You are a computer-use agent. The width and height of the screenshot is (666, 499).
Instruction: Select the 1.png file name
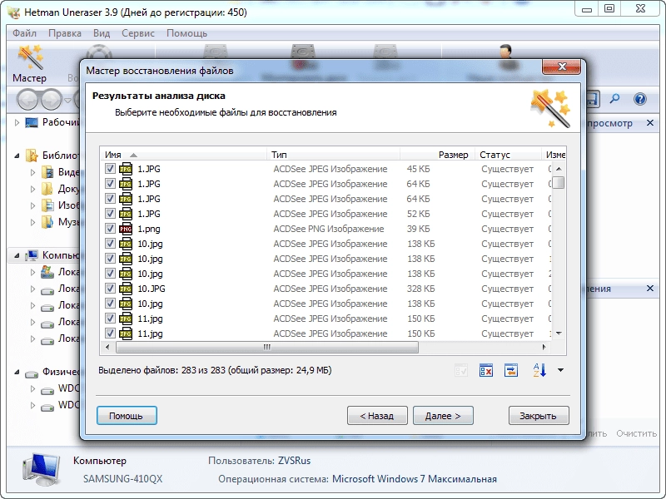pyautogui.click(x=149, y=229)
